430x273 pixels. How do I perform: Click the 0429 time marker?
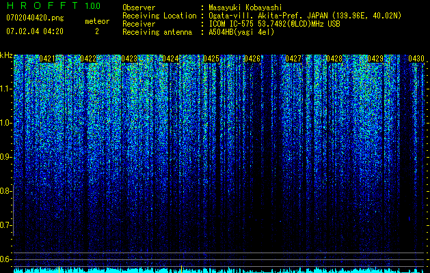tap(375, 59)
